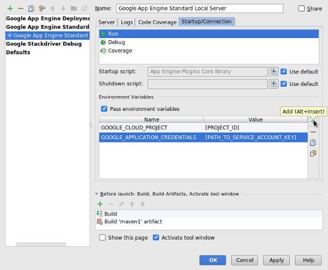Remove the selected run configuration
Screen dimensions: 328x270
pos(21,8)
